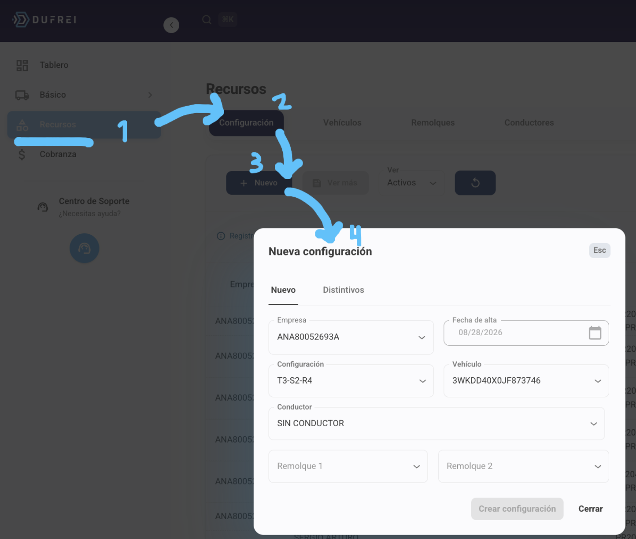Click the Registros info icon
The width and height of the screenshot is (636, 539).
[x=221, y=236]
